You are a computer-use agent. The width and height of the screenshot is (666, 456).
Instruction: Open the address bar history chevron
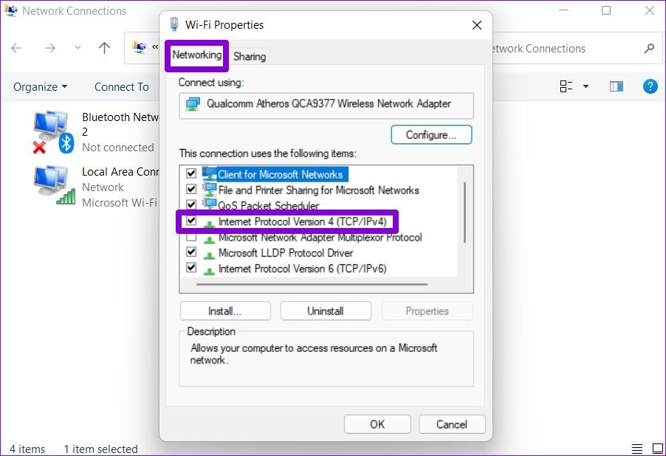point(77,47)
